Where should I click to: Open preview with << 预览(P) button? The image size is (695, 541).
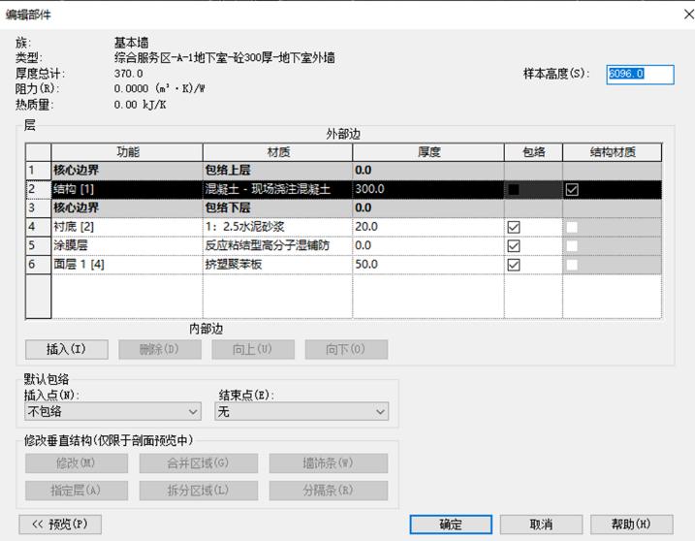click(x=60, y=525)
